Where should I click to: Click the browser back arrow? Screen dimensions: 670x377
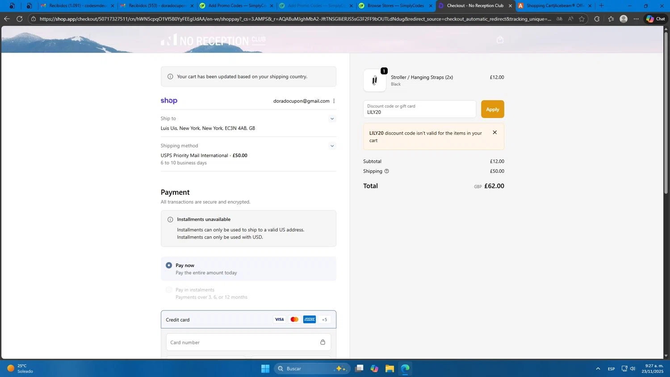click(6, 19)
